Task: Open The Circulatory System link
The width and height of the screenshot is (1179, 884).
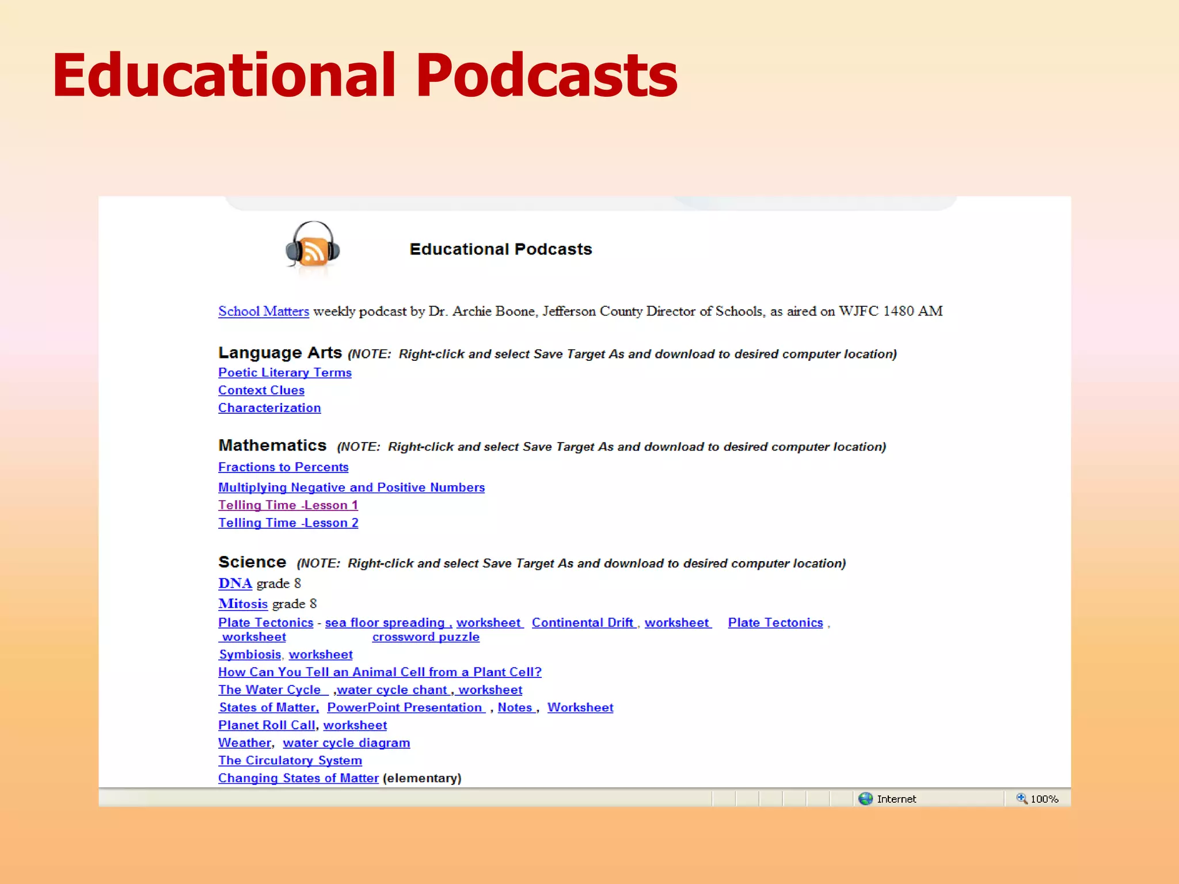Action: pos(290,761)
